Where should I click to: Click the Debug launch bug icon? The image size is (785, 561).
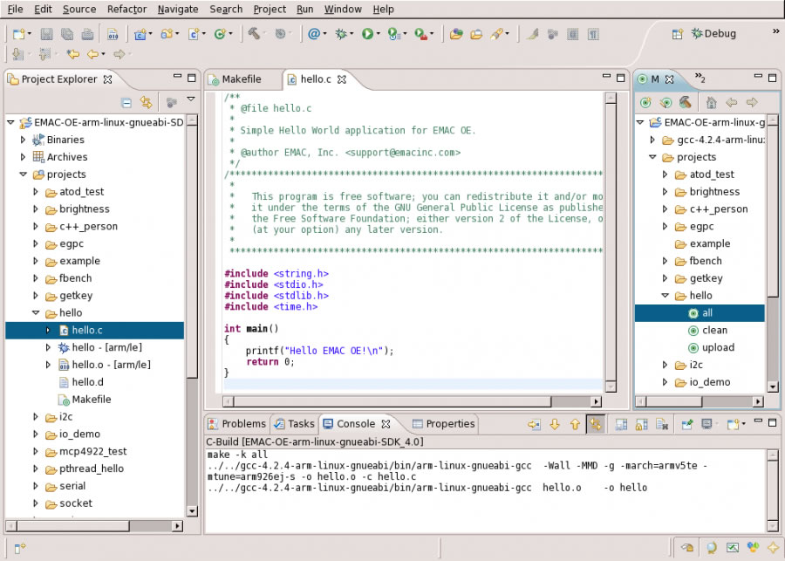coord(340,34)
